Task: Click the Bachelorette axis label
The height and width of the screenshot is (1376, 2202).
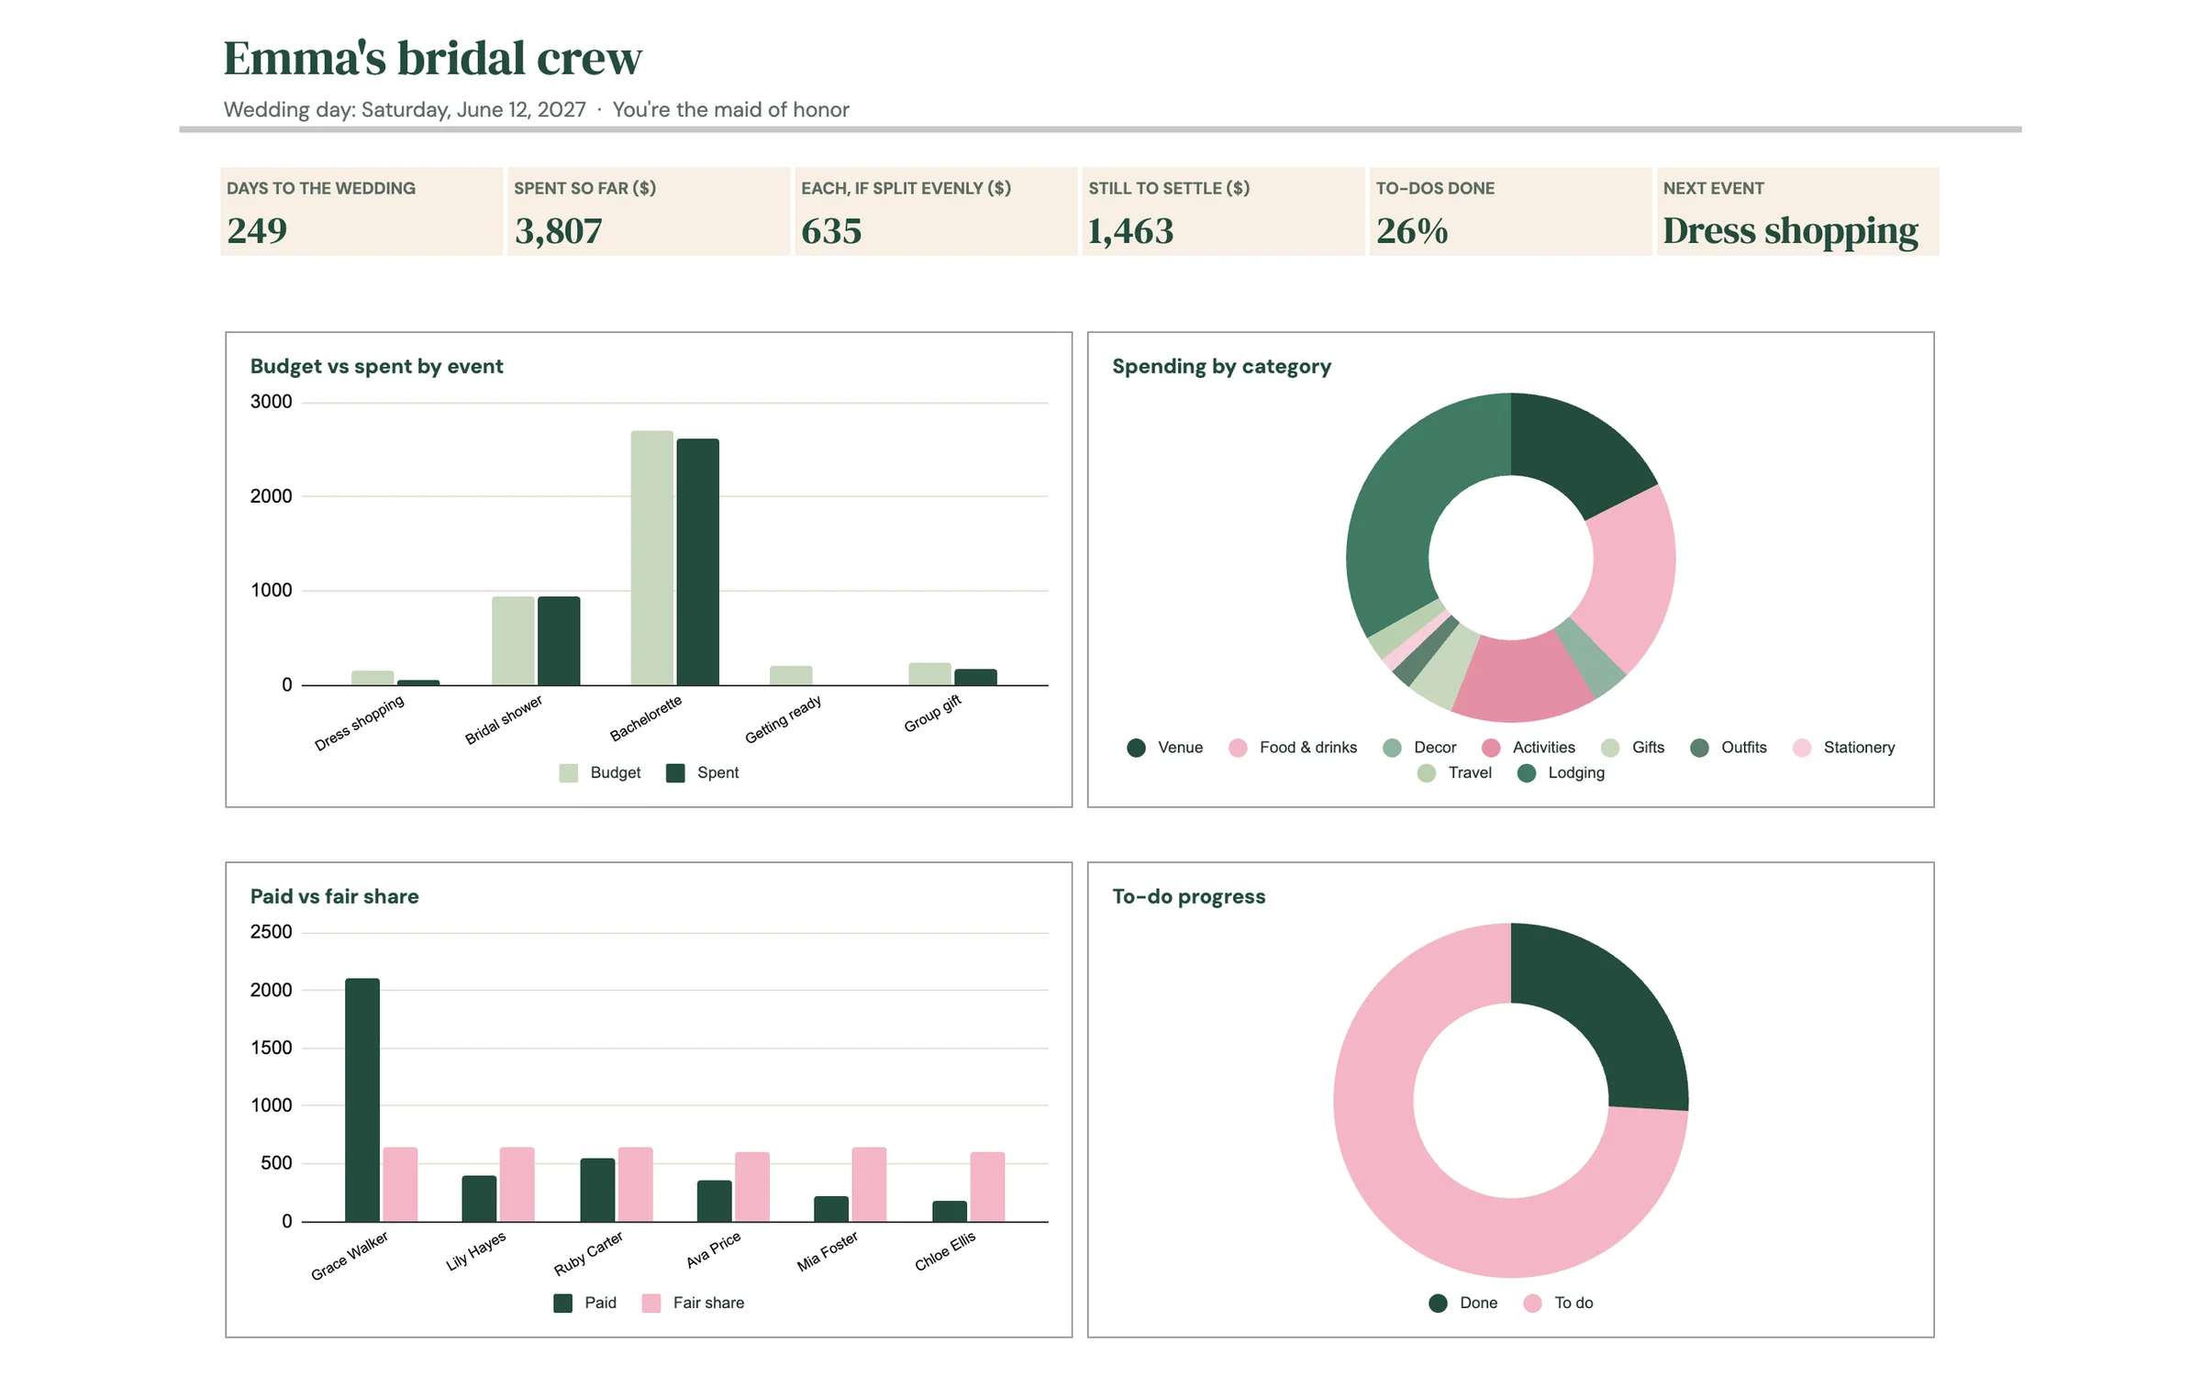Action: [x=647, y=718]
